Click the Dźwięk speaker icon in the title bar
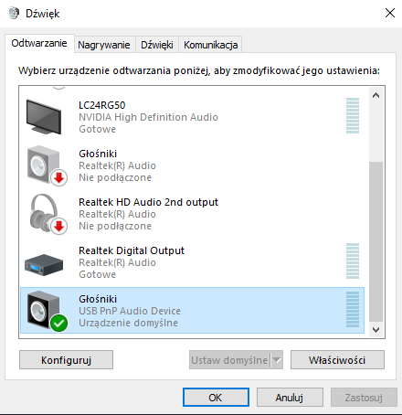This screenshot has height=415, width=402. (14, 14)
